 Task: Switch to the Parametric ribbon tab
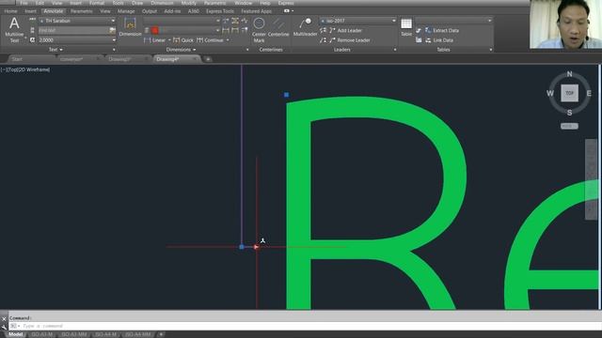tap(82, 11)
